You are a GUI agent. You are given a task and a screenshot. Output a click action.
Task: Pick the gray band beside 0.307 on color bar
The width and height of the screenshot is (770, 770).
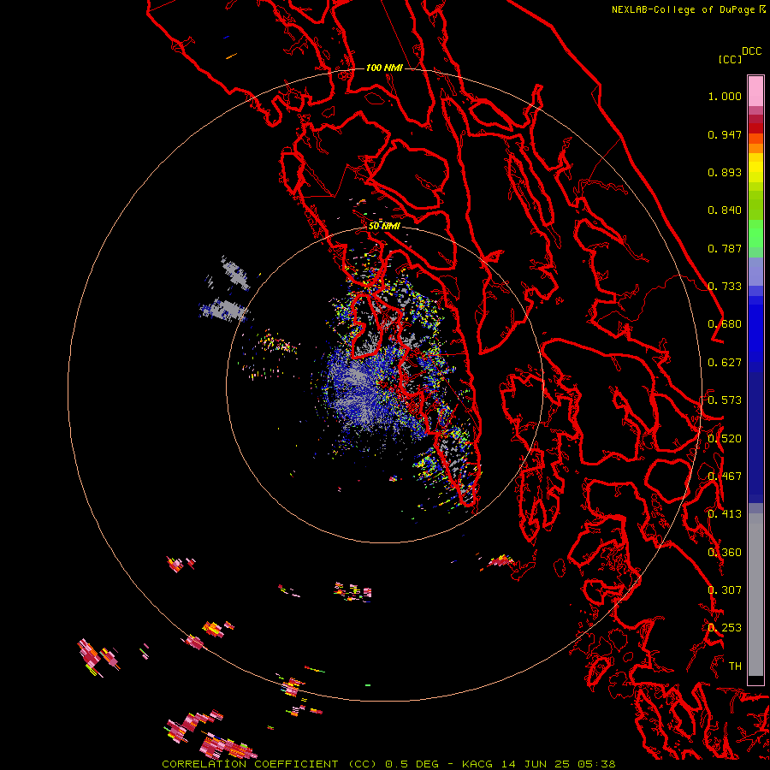tap(755, 590)
